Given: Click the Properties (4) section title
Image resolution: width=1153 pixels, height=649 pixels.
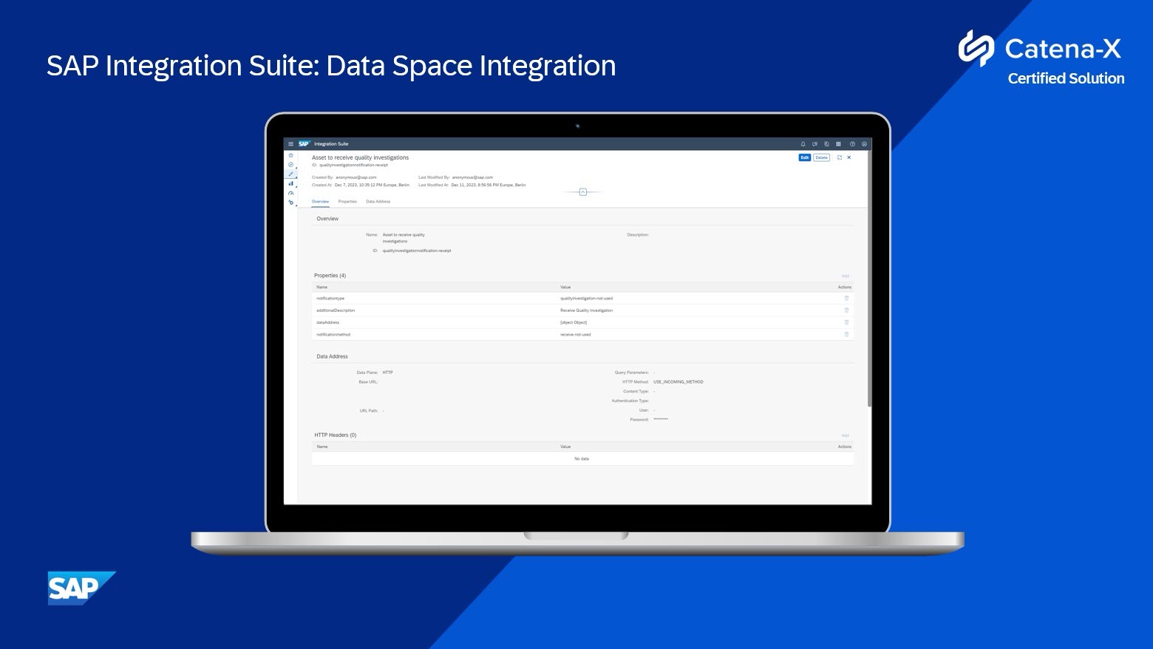Looking at the screenshot, I should coord(330,276).
